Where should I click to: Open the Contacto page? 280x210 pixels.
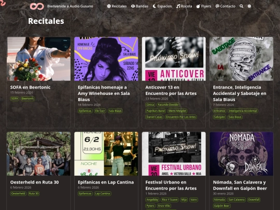coord(226,6)
